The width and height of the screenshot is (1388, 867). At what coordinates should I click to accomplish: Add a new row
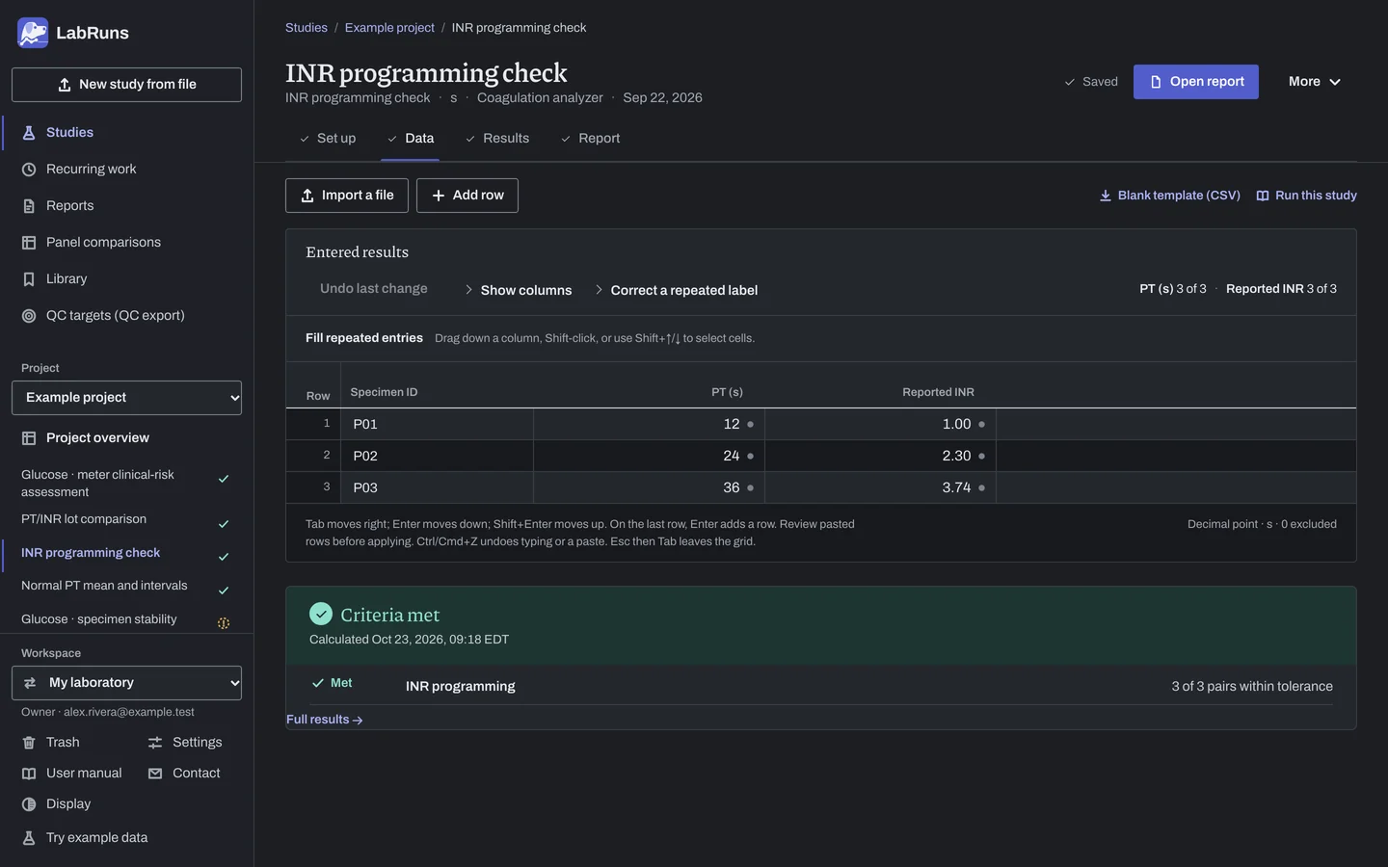pos(467,196)
